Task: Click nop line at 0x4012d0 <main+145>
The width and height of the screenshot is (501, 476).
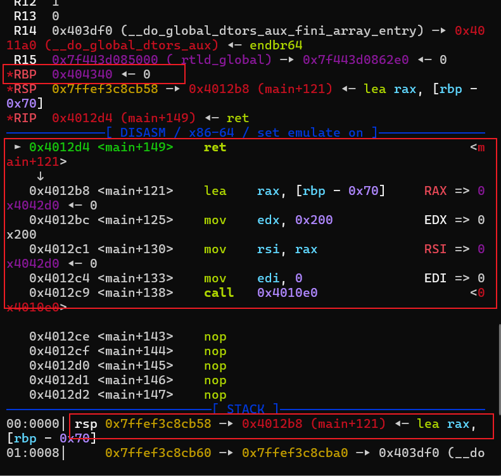Action: tap(128, 365)
